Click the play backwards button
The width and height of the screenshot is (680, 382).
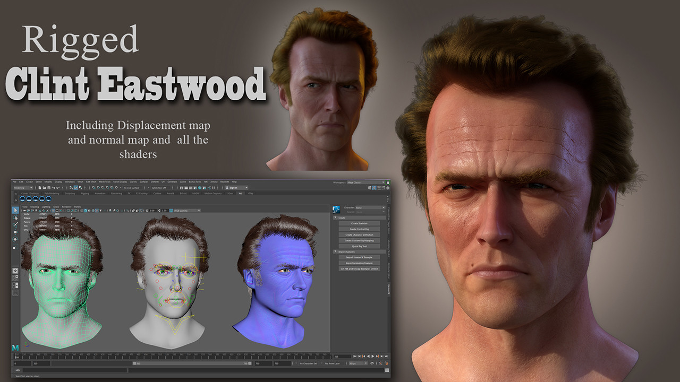pyautogui.click(x=369, y=356)
